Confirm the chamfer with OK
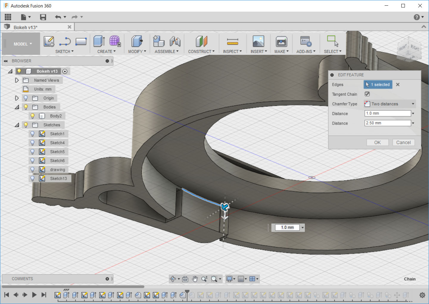The height and width of the screenshot is (304, 429). click(x=377, y=142)
